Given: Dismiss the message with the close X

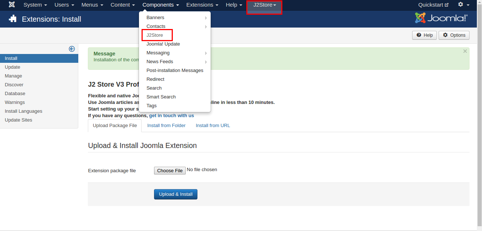Looking at the screenshot, I should pos(465,51).
